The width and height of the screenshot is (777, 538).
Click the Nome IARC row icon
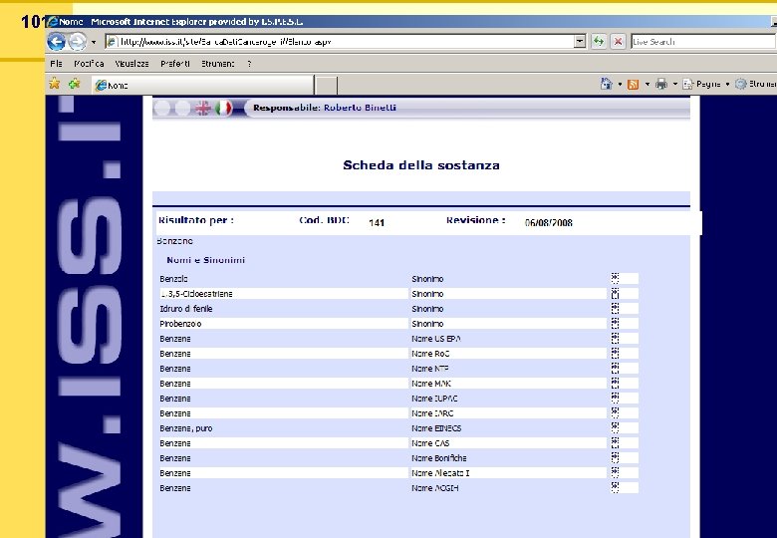coord(615,412)
